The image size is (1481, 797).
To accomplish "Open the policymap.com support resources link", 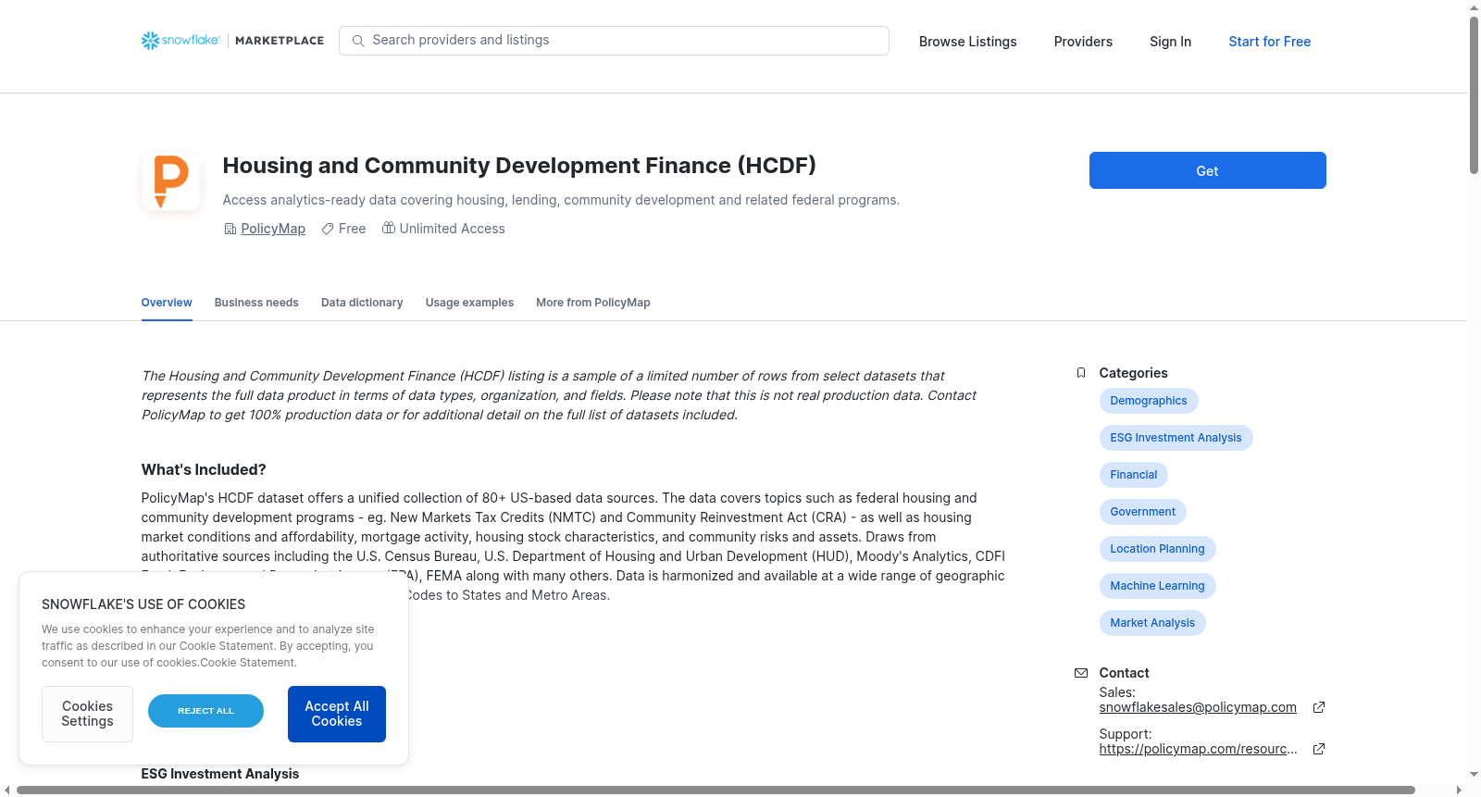I will coord(1198,749).
